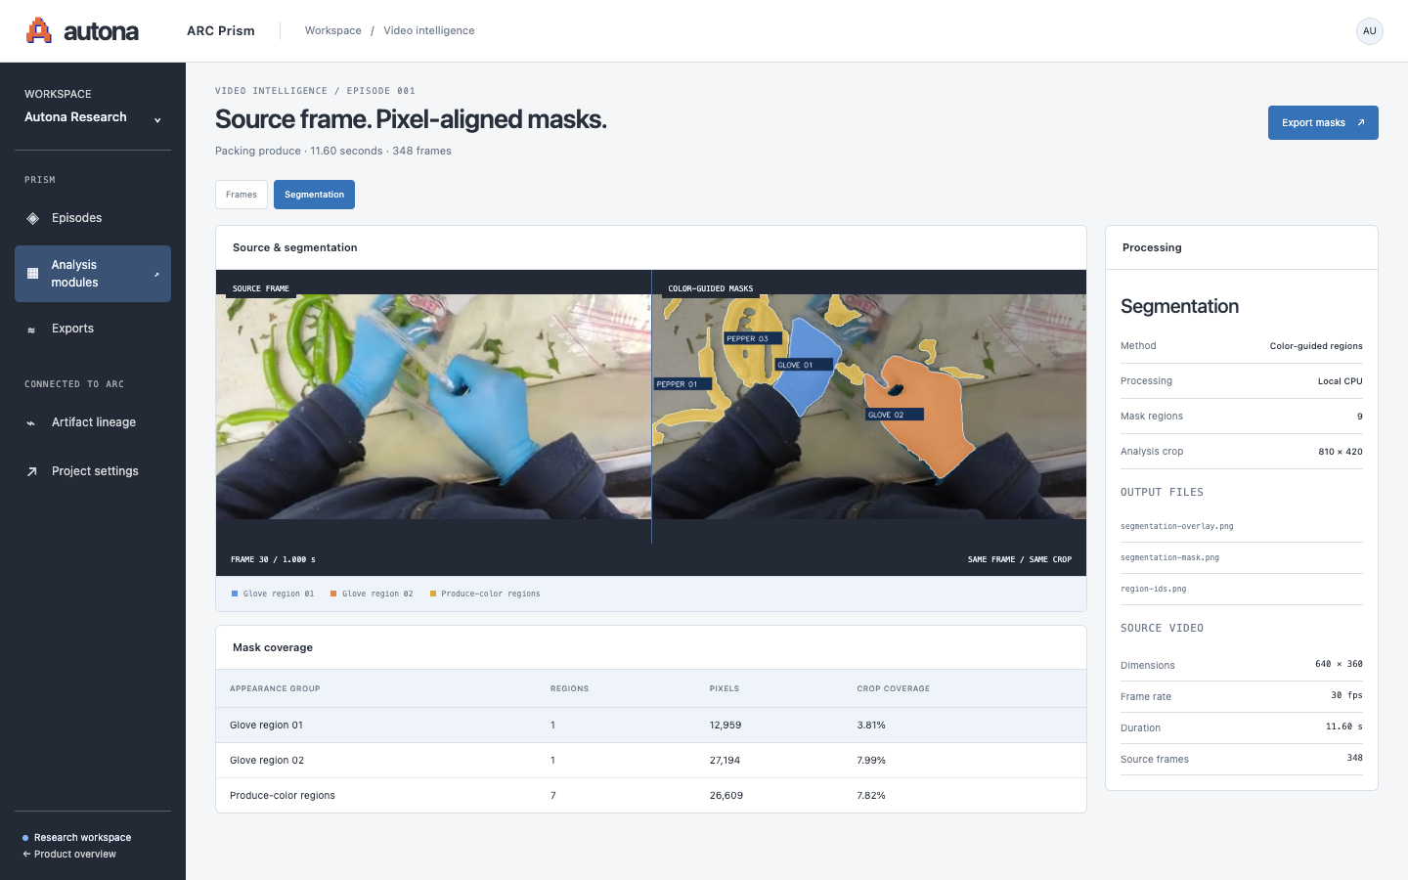Click the arrow icon in Export masks
This screenshot has height=880, width=1408.
click(1360, 123)
